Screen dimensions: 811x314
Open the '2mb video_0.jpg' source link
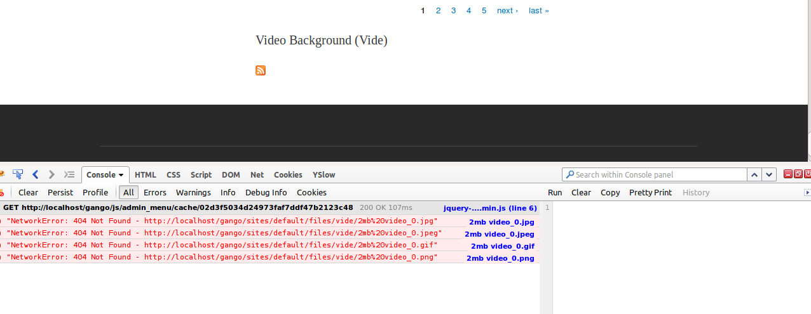(x=502, y=222)
